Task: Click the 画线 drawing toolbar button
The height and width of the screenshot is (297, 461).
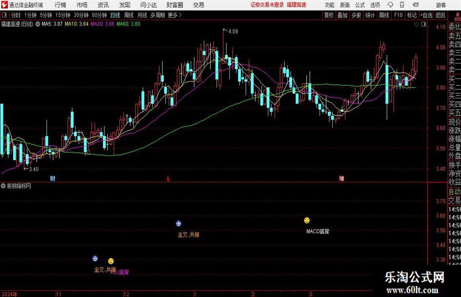Action: (384, 15)
